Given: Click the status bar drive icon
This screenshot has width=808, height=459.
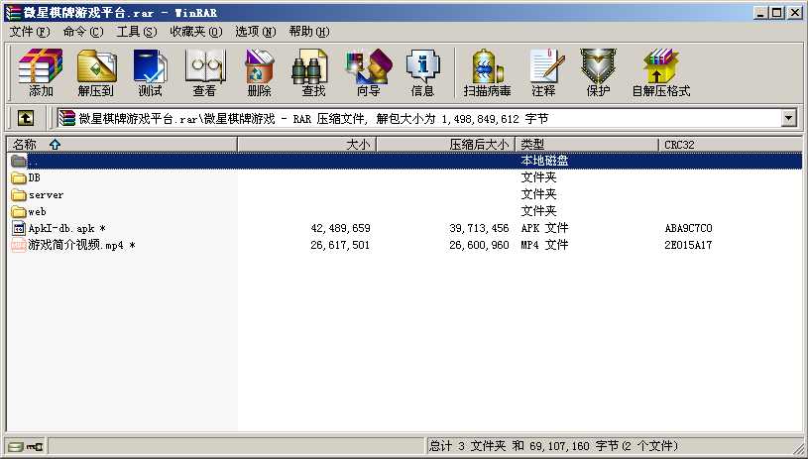Looking at the screenshot, I should pos(16,446).
